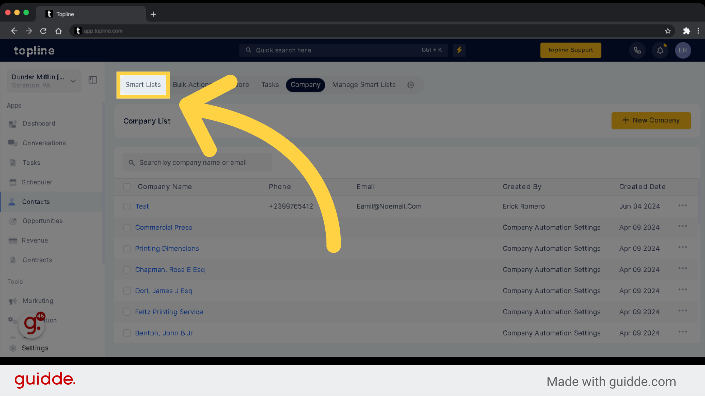Expand the Dunder Mifflin account dropdown
705x396 pixels.
click(44, 81)
